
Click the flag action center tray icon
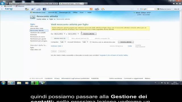[162, 83]
